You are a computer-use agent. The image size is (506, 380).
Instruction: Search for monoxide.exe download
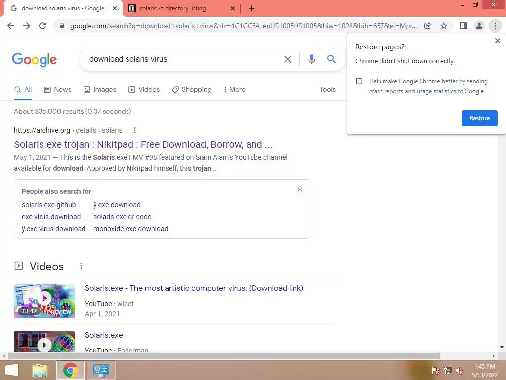[130, 229]
